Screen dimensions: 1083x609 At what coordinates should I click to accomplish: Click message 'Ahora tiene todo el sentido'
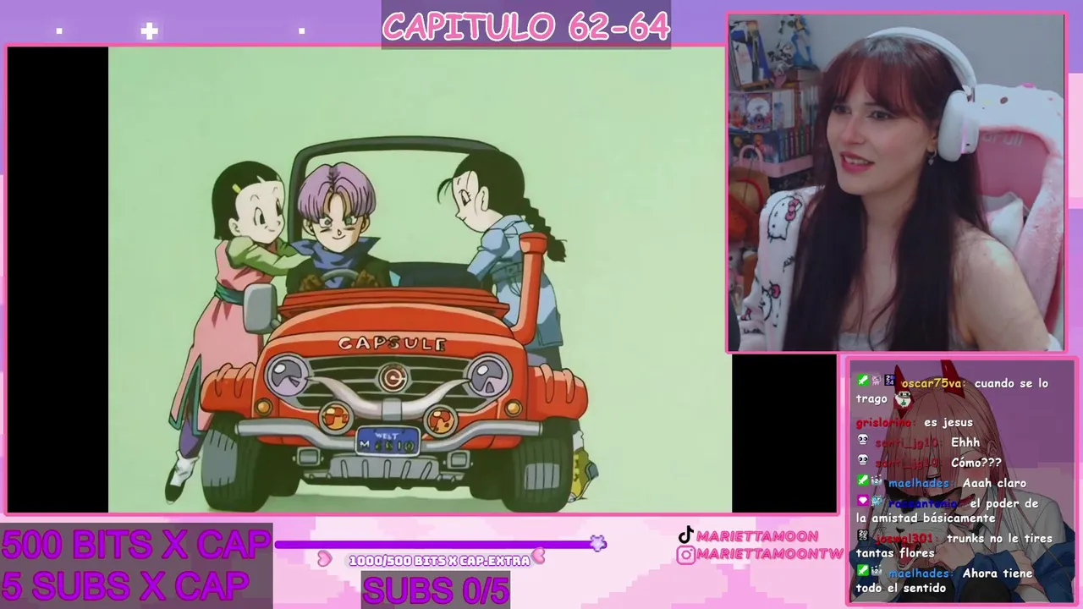point(944,580)
